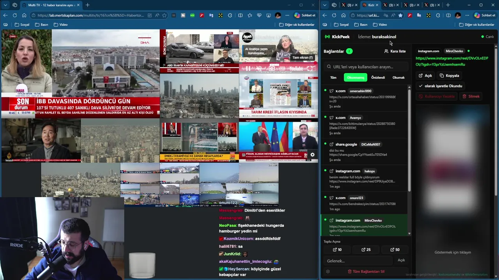Switch to the Okumak filter tab
The image size is (499, 280).
point(398,77)
